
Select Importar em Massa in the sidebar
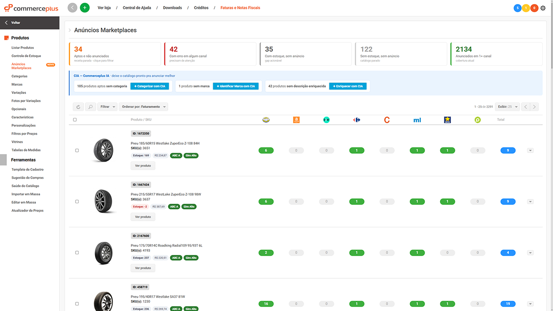[x=26, y=194]
